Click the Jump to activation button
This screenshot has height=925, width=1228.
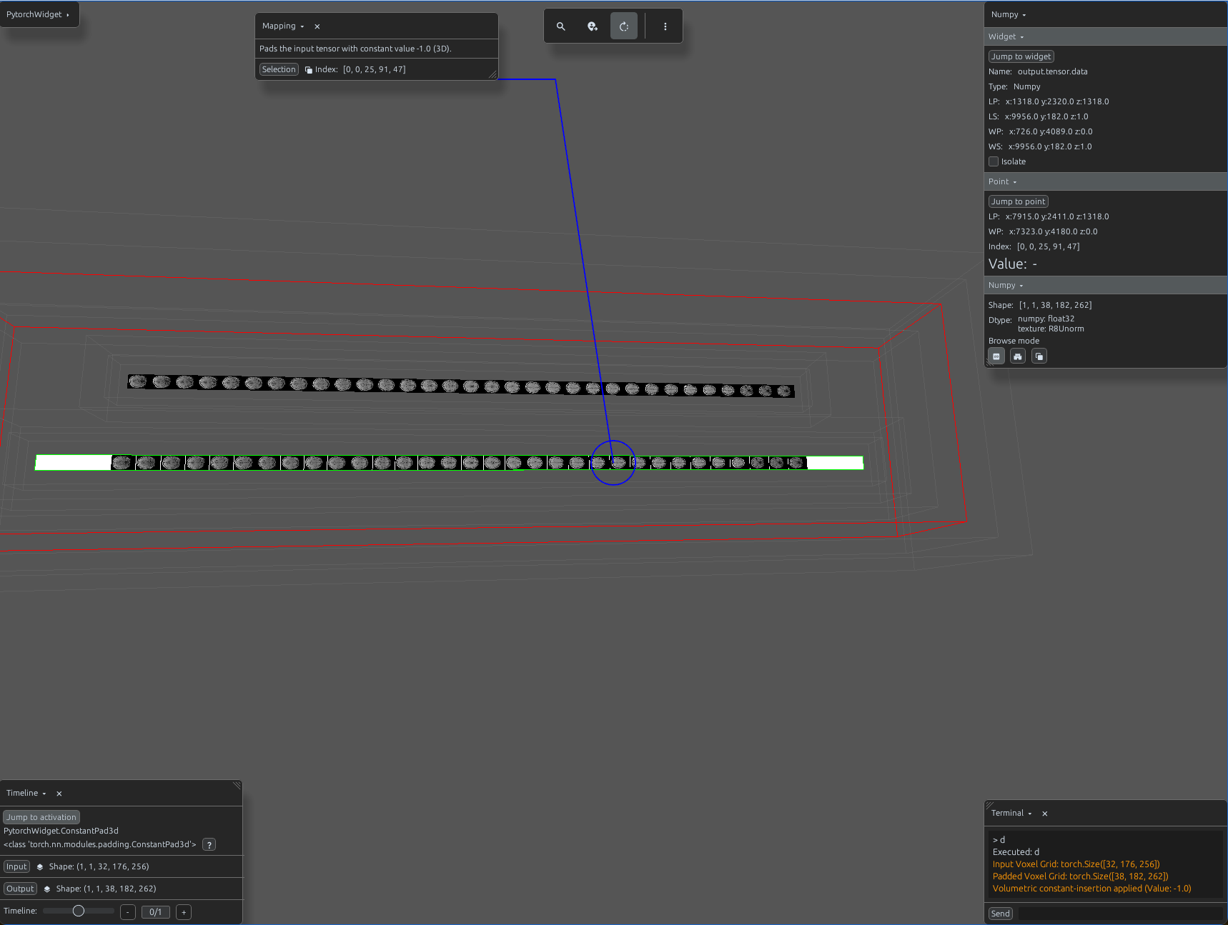41,817
